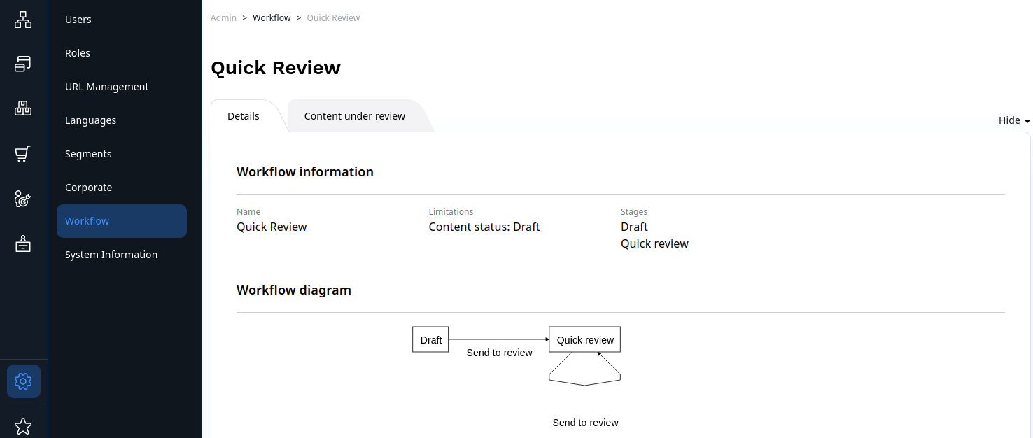This screenshot has width=1033, height=438.
Task: Click the Quick review stage entry
Action: 654,243
